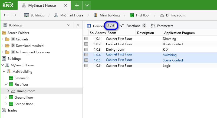Click the device icon for address 1.0.6

pyautogui.click(x=86, y=65)
